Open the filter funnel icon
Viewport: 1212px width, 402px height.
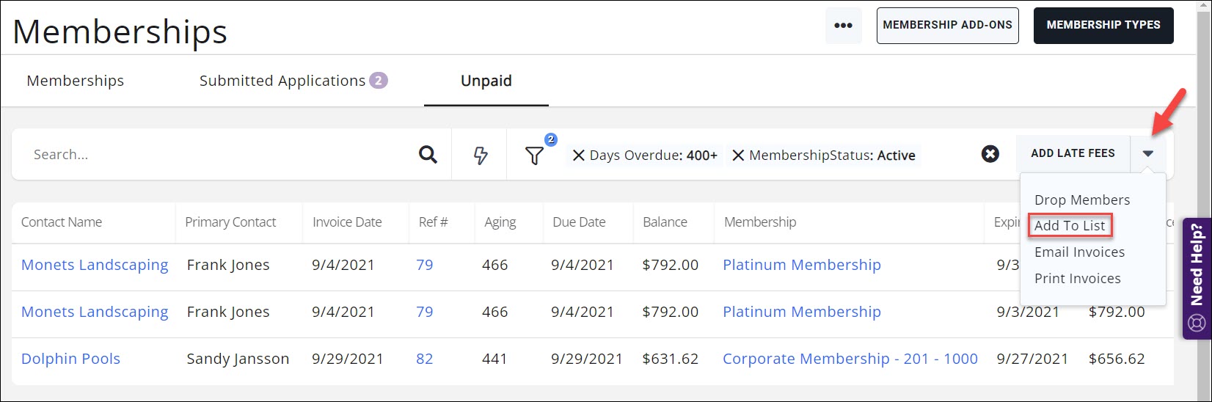coord(534,156)
